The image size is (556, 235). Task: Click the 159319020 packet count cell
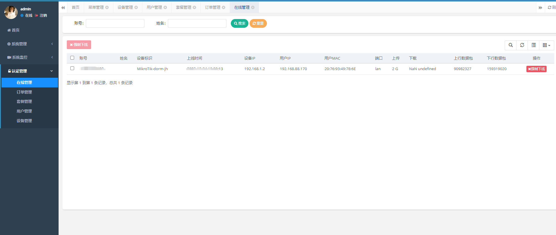point(497,69)
